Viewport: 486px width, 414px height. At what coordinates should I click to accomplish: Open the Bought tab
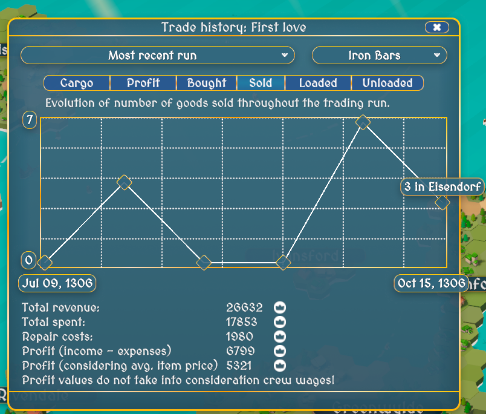(206, 83)
